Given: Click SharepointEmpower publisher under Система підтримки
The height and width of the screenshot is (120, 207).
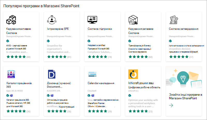Looking at the screenshot, I should (x=100, y=36).
